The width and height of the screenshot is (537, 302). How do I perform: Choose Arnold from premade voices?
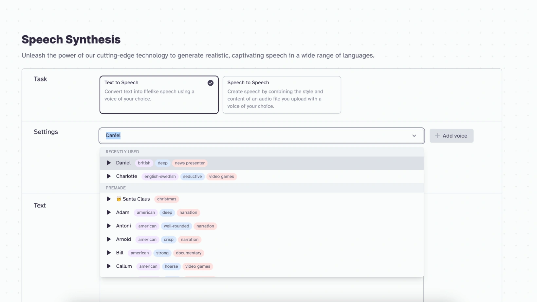(x=262, y=239)
